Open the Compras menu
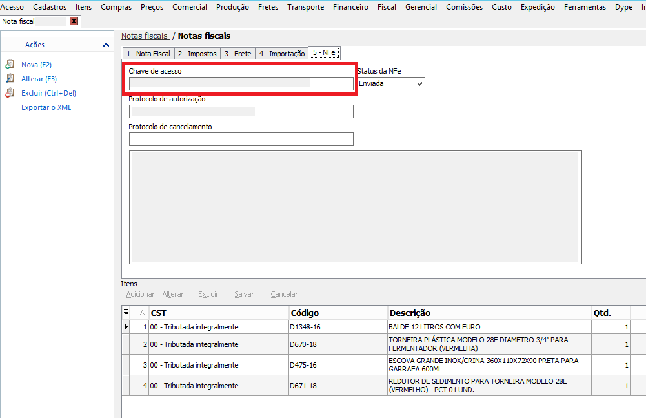Viewport: 646px width, 418px height. coord(116,7)
